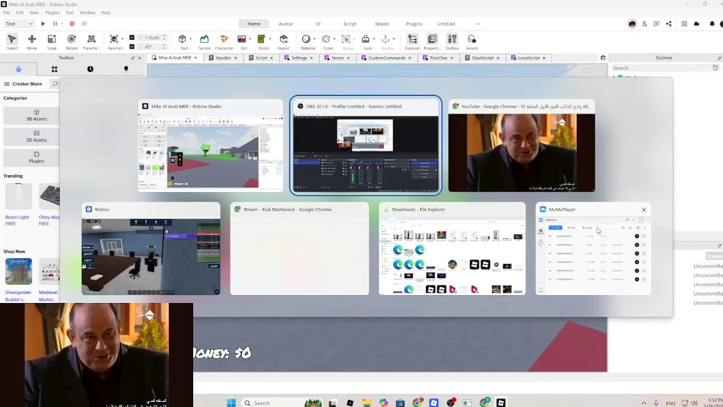Image resolution: width=723 pixels, height=407 pixels.
Task: Open the Terrain editor
Action: [x=204, y=42]
